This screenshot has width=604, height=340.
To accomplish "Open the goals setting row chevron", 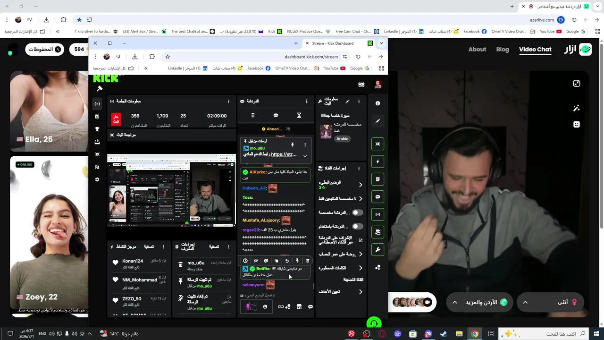I will click(361, 292).
